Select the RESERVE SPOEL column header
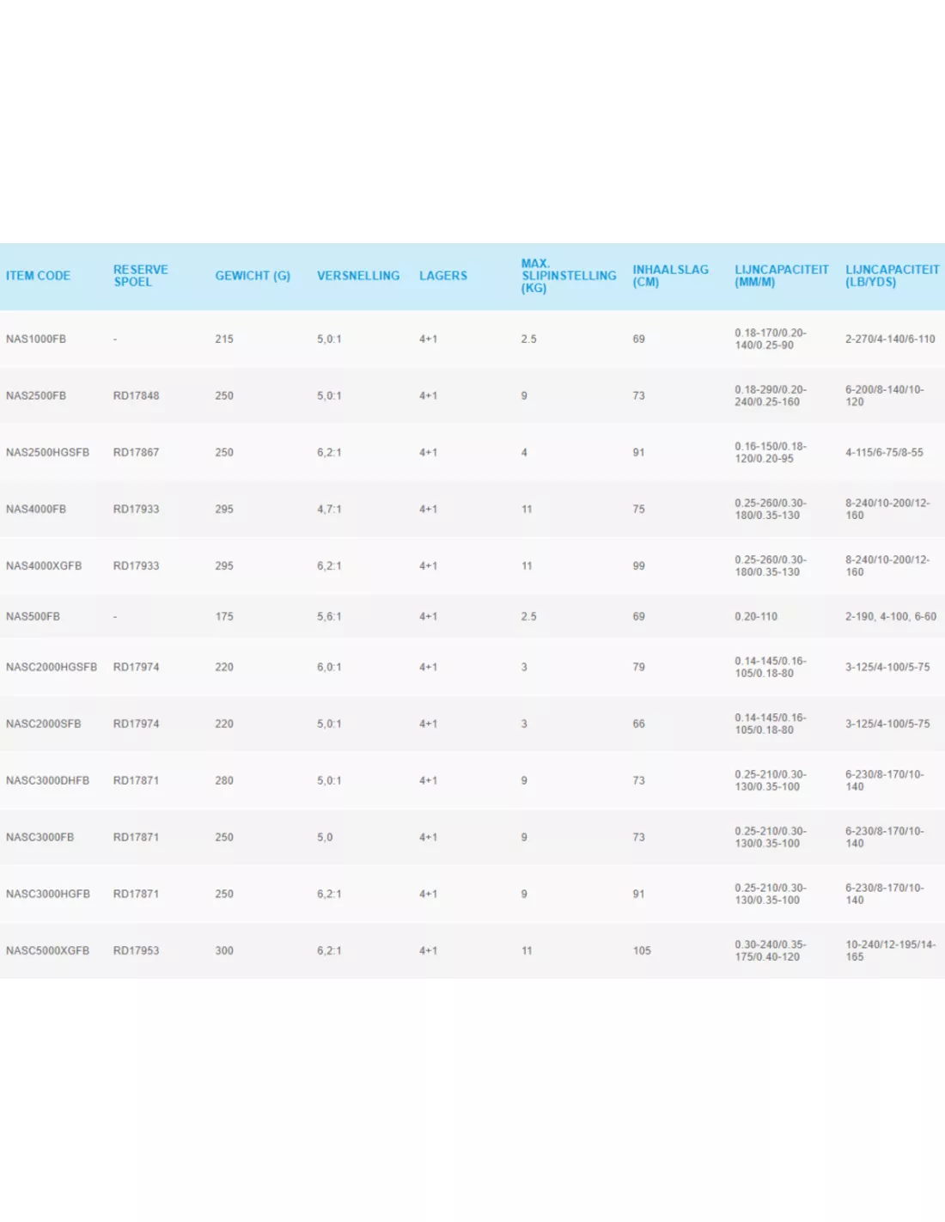 (x=140, y=276)
